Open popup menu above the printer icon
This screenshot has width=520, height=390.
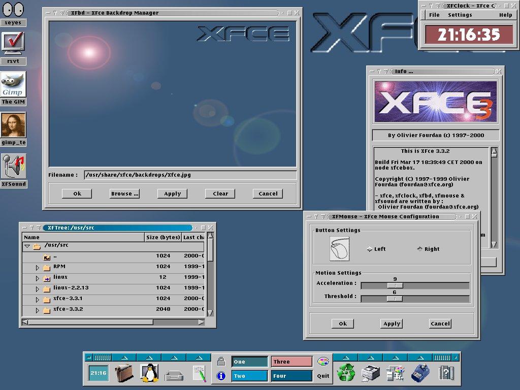click(371, 357)
